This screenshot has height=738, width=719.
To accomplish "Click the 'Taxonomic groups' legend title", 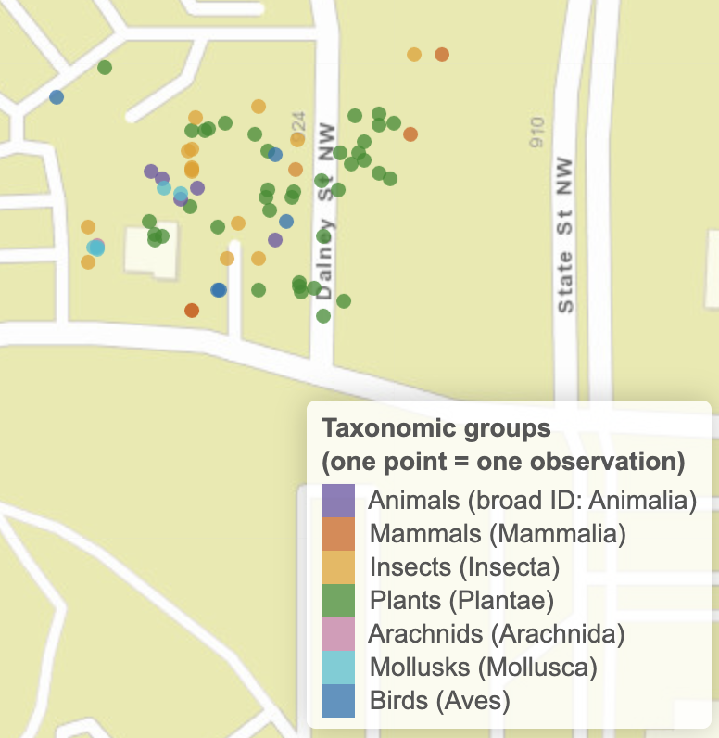I will pos(435,428).
